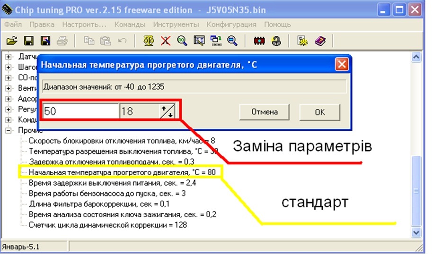This screenshot has height=254, width=433.
Task: Expand the Адсор... tree node
Action: [9, 99]
